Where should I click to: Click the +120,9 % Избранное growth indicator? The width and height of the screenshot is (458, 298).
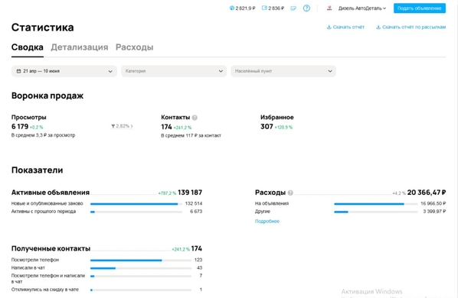pyautogui.click(x=283, y=128)
